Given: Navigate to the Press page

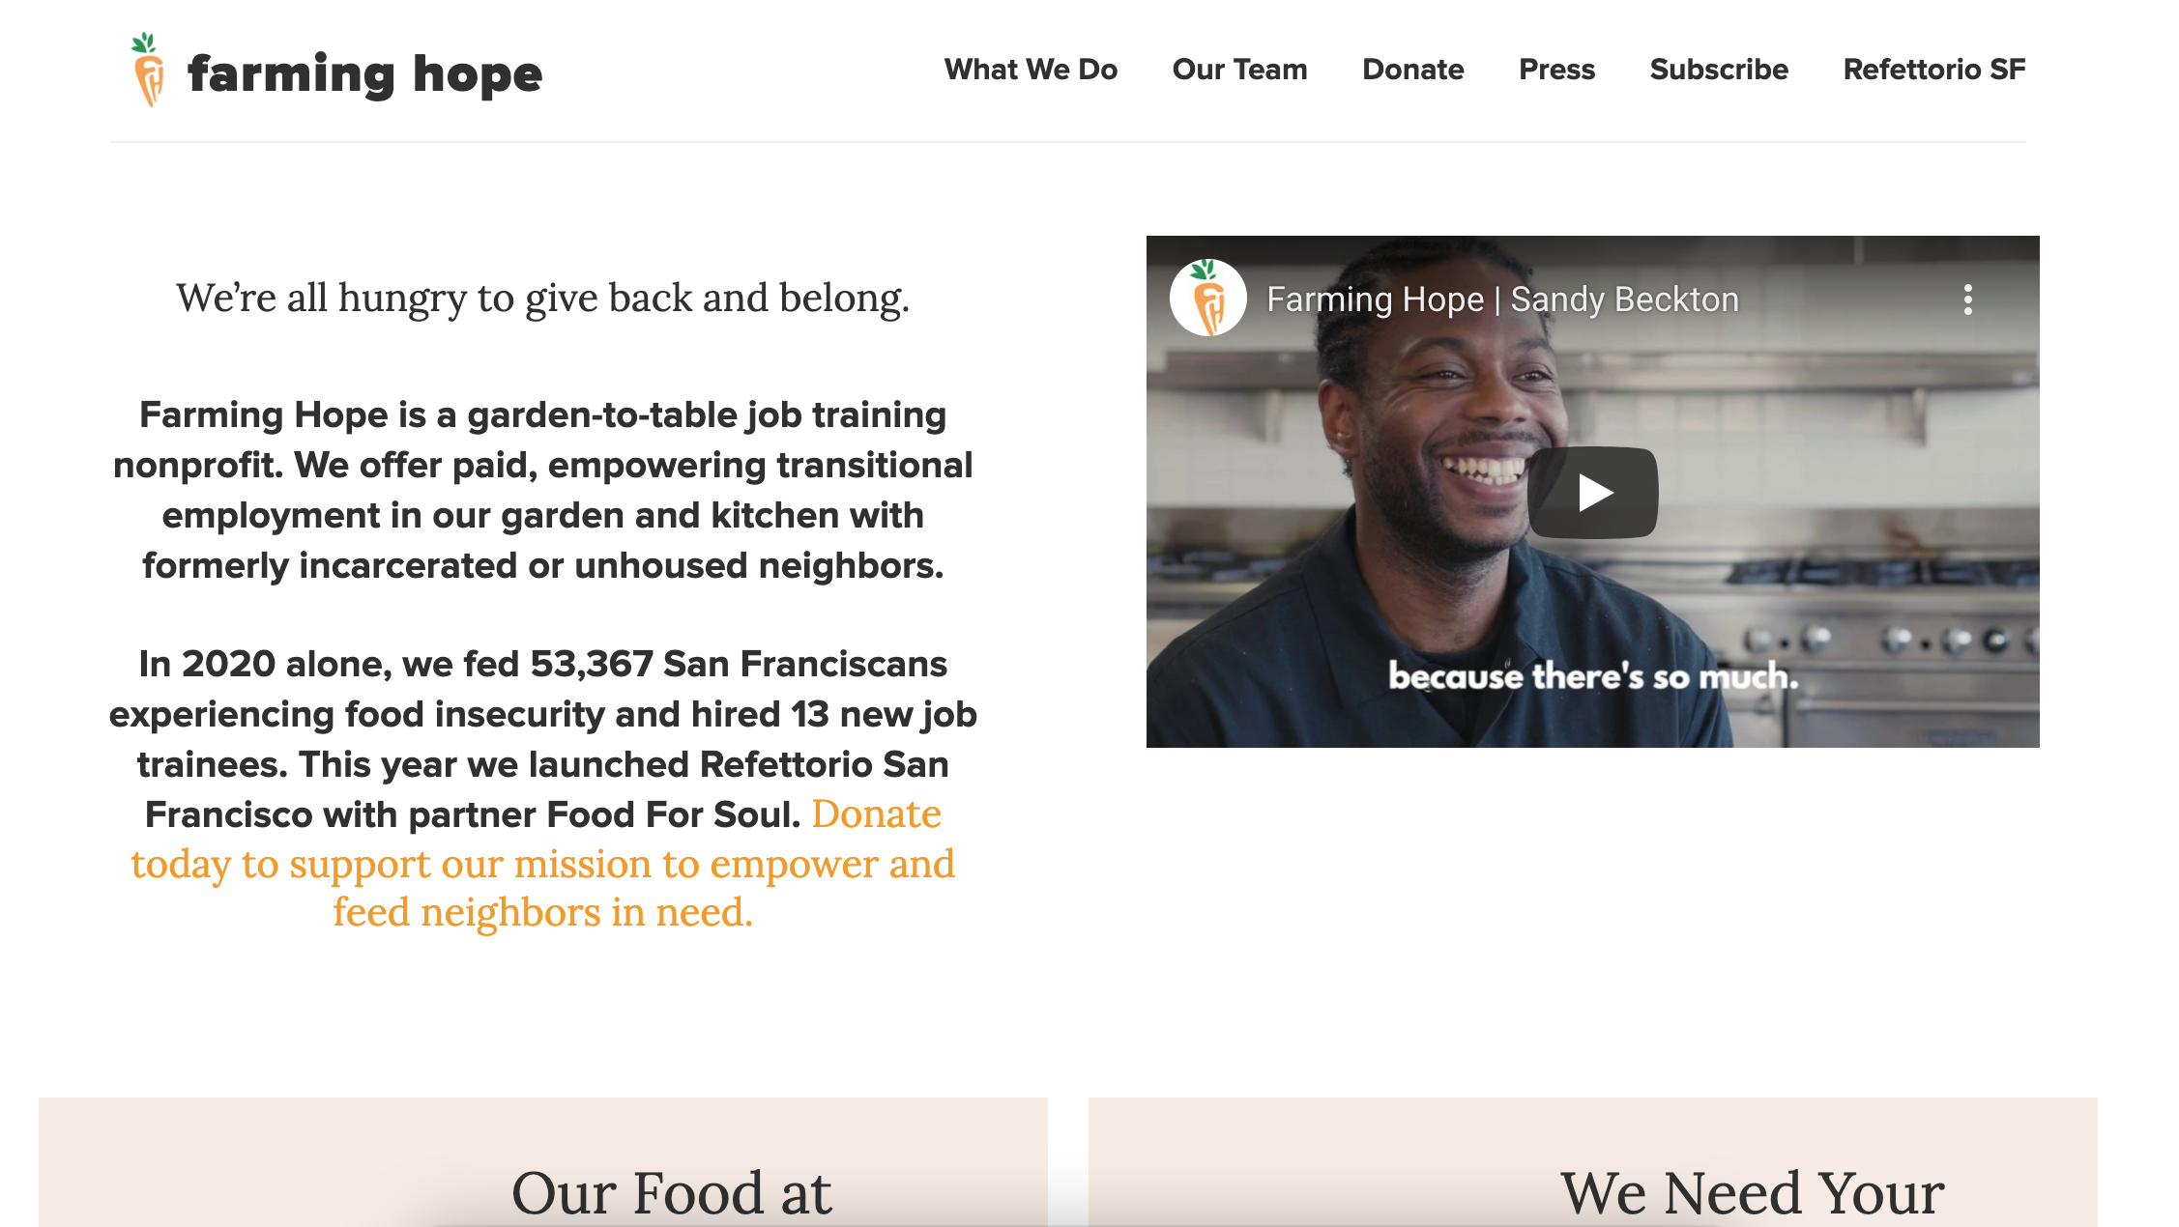Looking at the screenshot, I should [1556, 70].
